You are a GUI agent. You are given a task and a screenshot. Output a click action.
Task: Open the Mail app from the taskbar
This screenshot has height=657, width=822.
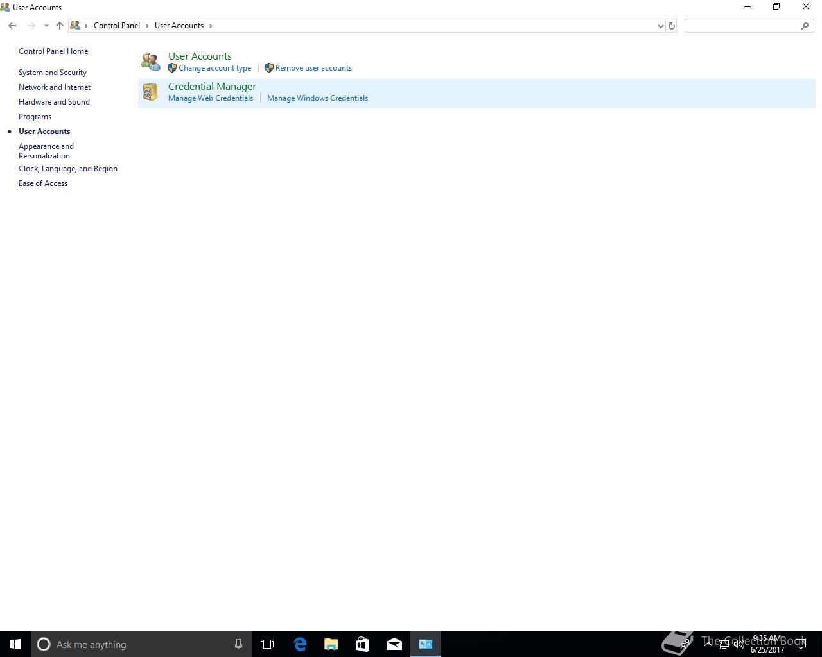click(394, 644)
